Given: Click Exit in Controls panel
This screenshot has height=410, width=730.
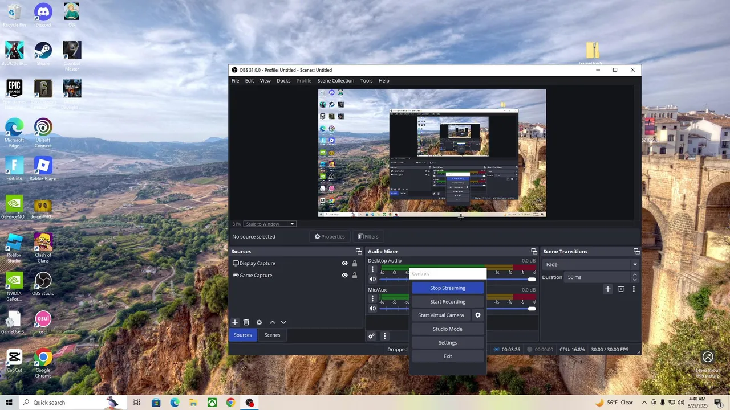Looking at the screenshot, I should 448,356.
